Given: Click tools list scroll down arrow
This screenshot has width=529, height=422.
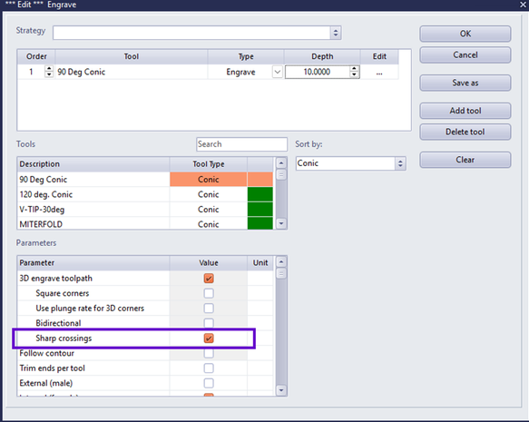Looking at the screenshot, I should point(281,223).
